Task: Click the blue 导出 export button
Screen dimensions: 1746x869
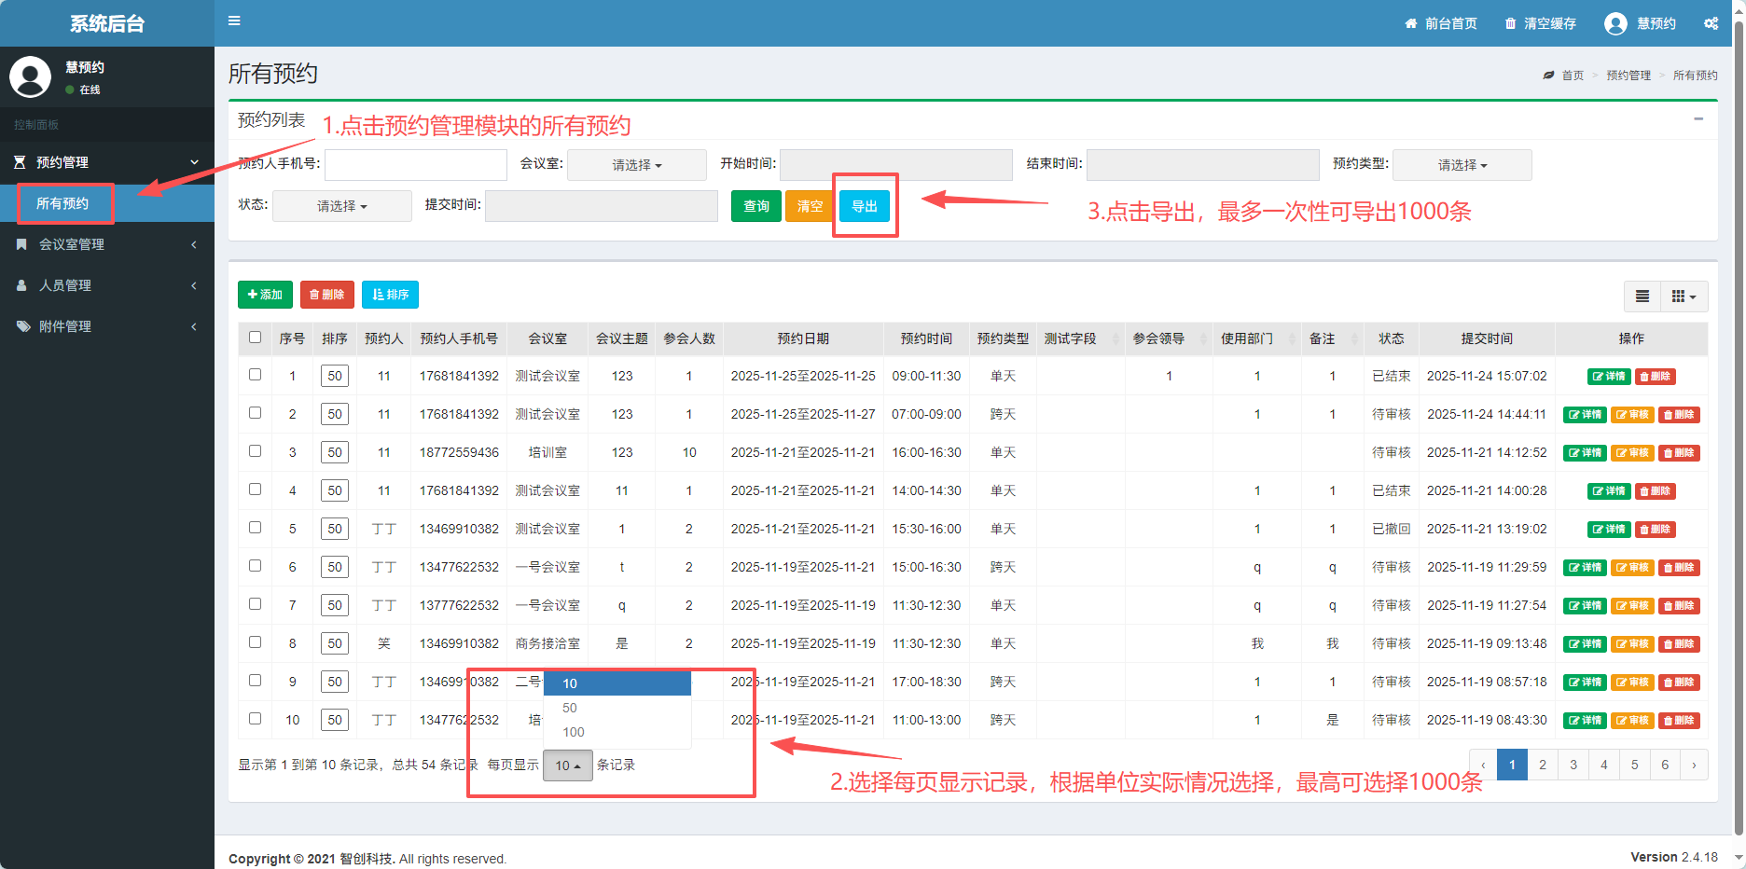Action: [864, 206]
